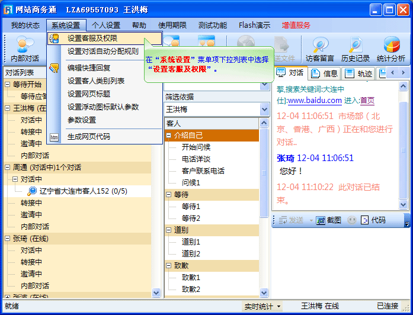
Task: Open 统计分析 statistics chart icon
Action: tap(391, 47)
